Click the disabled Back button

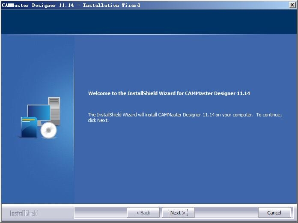click(143, 213)
